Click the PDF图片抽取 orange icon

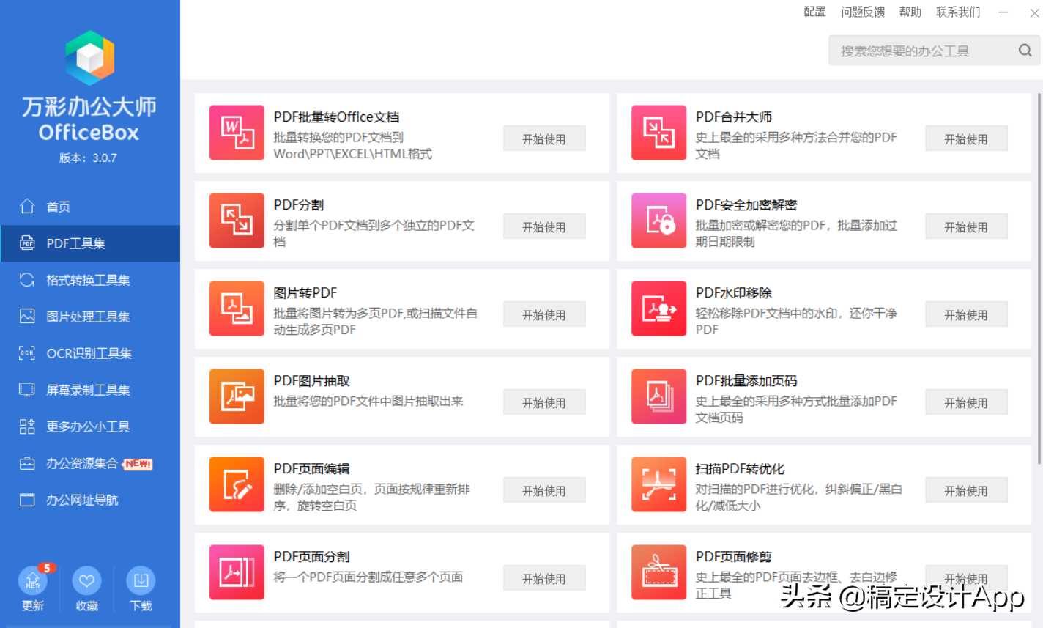237,396
